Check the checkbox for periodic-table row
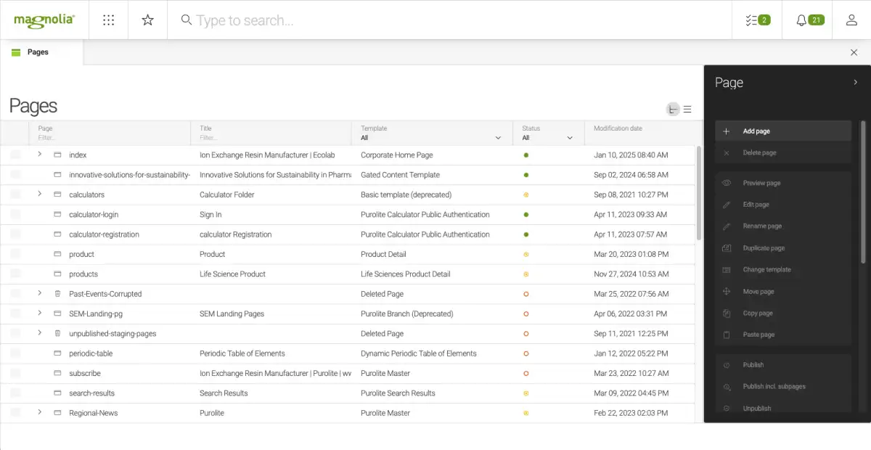This screenshot has width=871, height=450. 15,353
